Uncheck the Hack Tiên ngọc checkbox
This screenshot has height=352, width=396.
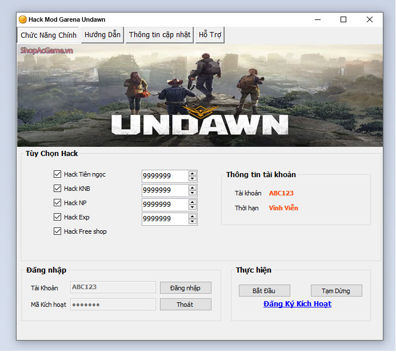[x=57, y=174]
